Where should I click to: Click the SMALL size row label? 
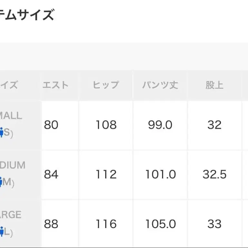point(12,116)
